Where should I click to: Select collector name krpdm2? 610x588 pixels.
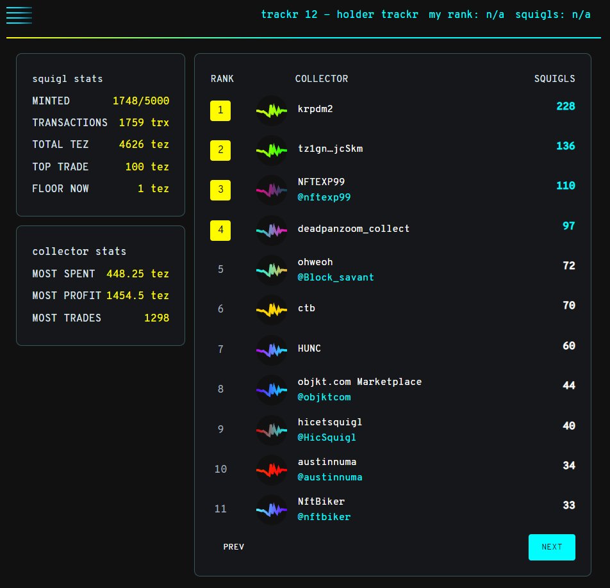(315, 109)
